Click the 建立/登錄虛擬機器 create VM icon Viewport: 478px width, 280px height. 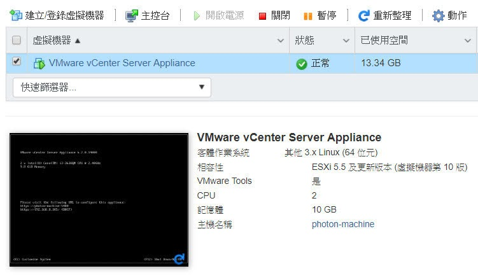16,15
